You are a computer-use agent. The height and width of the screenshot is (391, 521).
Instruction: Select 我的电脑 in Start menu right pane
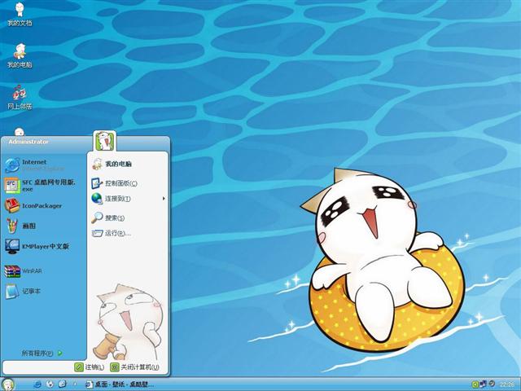tap(118, 165)
